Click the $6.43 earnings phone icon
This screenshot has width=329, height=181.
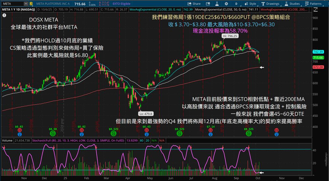(x=146, y=130)
